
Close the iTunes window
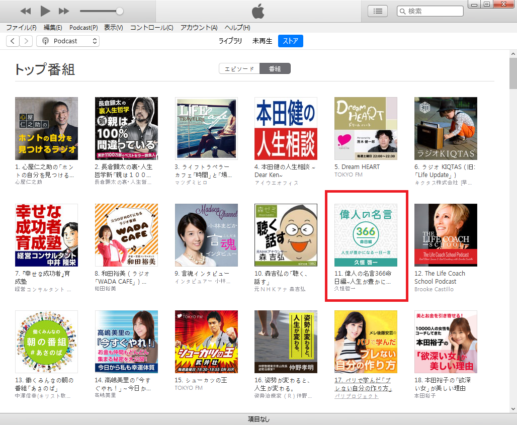(x=504, y=5)
